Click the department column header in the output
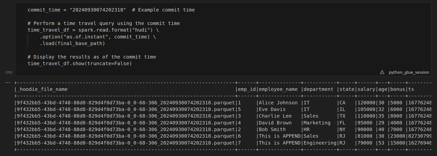 [x=318, y=89]
